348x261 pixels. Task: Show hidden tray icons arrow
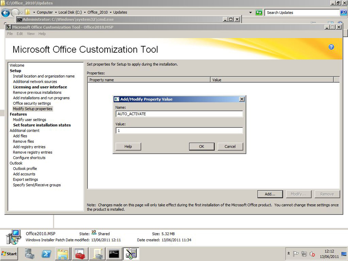coord(288,253)
